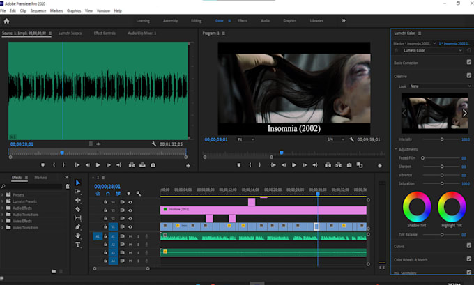This screenshot has height=285, width=474.
Task: Adjust the Intensity slider
Action: coord(442,139)
